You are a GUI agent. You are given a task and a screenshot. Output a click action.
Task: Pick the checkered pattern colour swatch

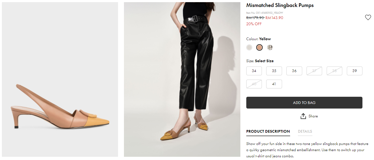tap(270, 47)
